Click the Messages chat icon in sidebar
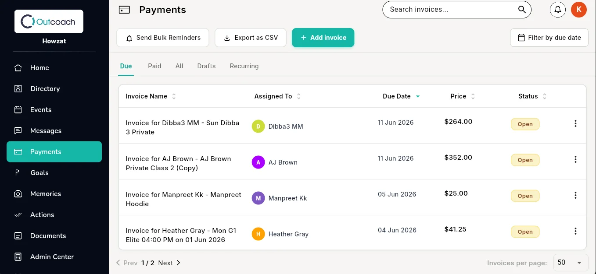596x274 pixels. 18,131
